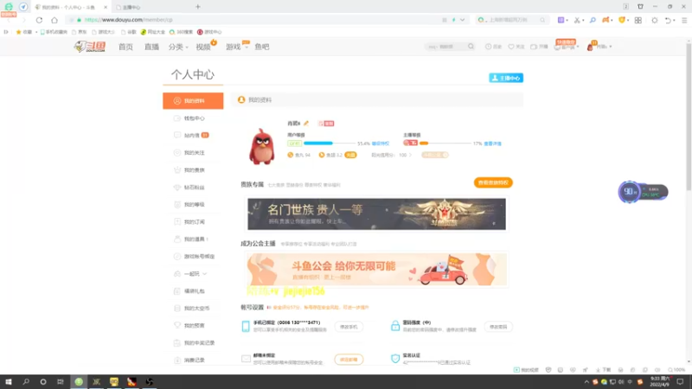Select 我的资料 in the sidebar

tap(193, 101)
